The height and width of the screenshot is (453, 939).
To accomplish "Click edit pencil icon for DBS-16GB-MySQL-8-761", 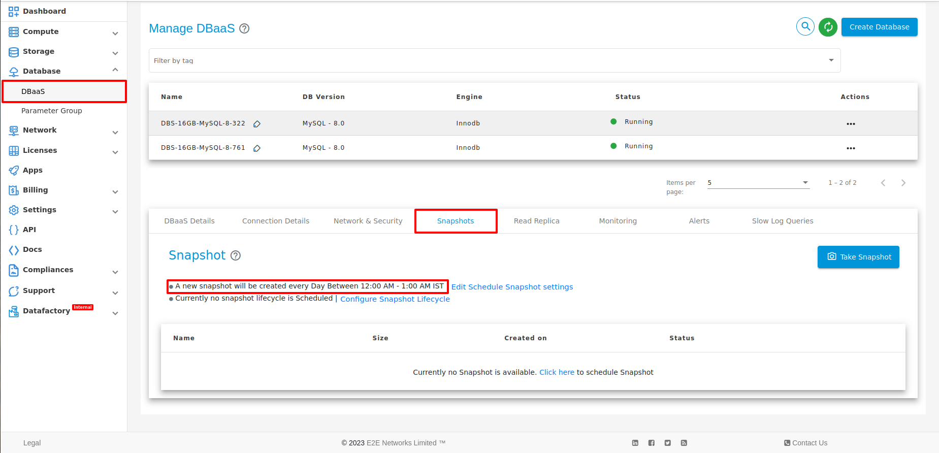I will pos(257,148).
